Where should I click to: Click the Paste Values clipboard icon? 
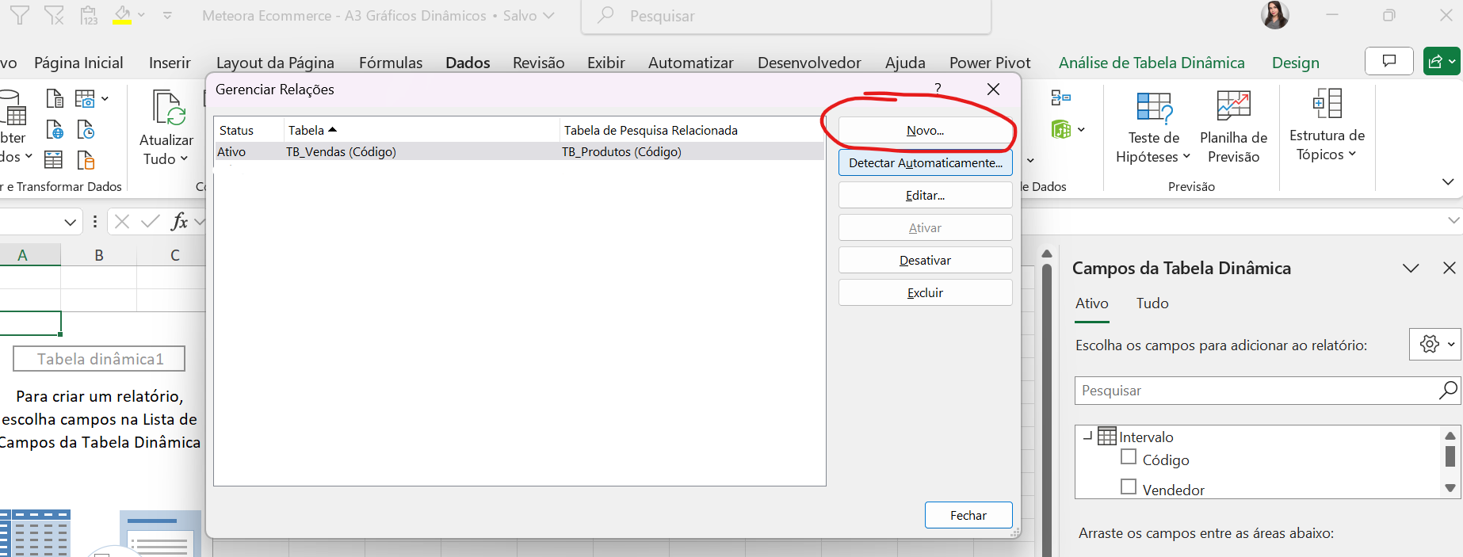[x=89, y=15]
